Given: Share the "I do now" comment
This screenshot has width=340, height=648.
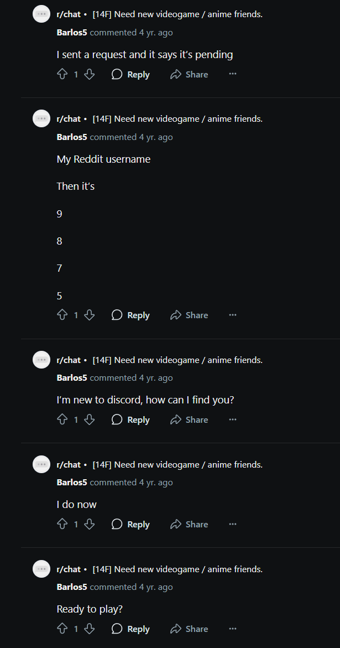Looking at the screenshot, I should click(190, 524).
